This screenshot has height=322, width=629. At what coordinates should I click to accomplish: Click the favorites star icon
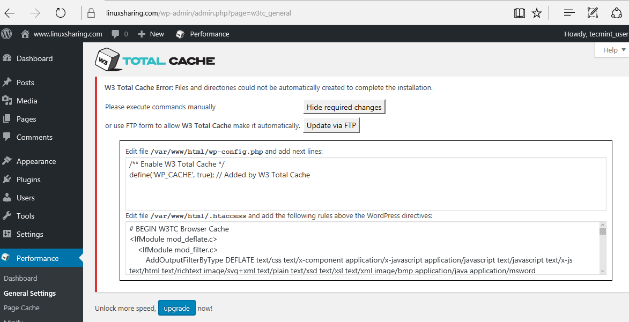(x=536, y=13)
